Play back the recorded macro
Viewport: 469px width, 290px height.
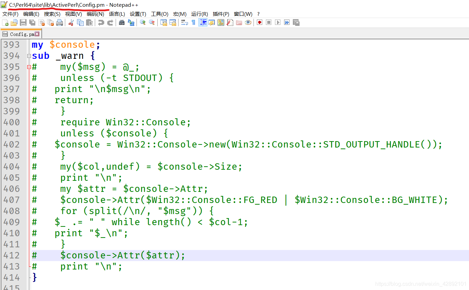[x=278, y=23]
